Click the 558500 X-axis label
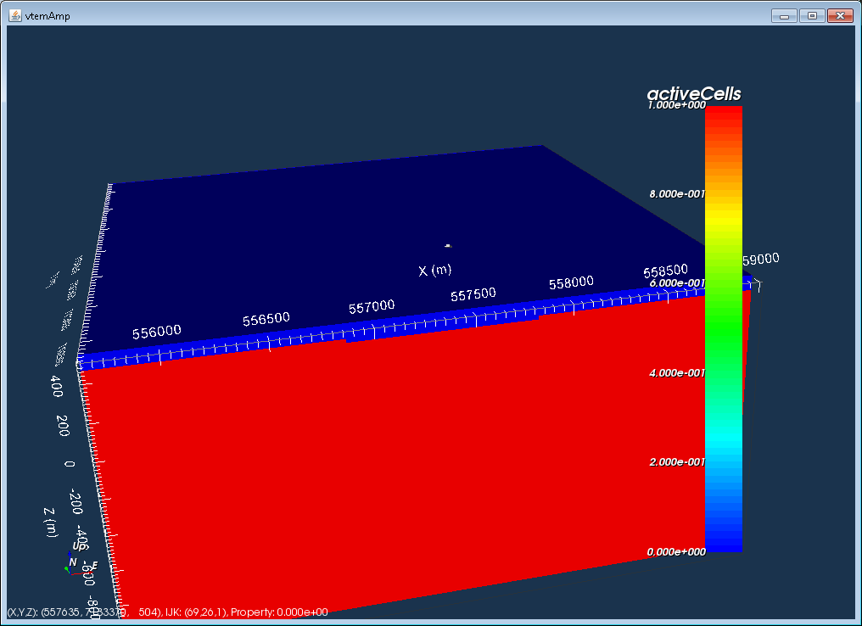Viewport: 862px width, 626px height. pos(666,271)
